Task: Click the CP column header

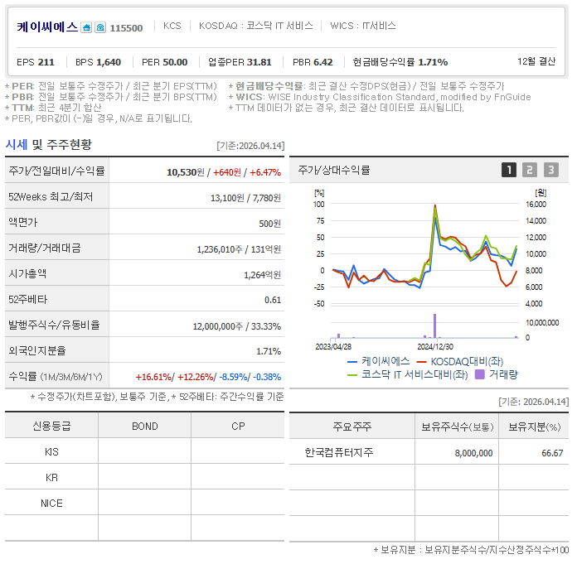Action: pos(238,427)
